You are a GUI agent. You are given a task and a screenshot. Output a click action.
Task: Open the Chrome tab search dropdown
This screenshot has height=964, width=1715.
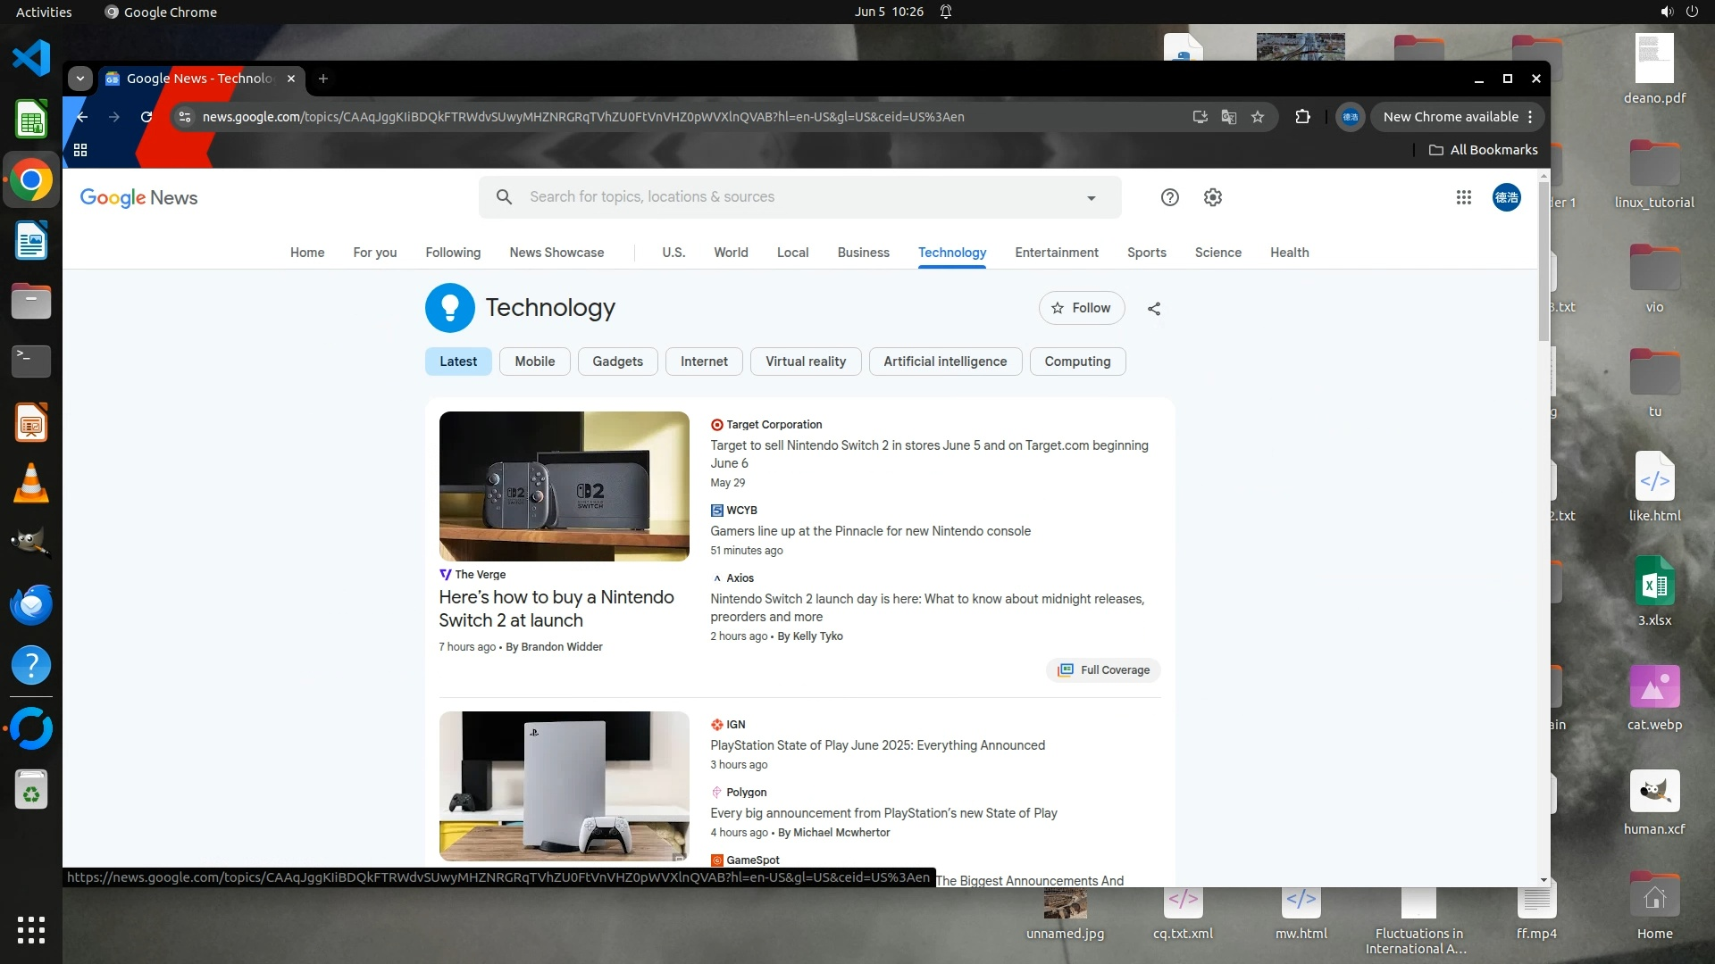click(80, 79)
